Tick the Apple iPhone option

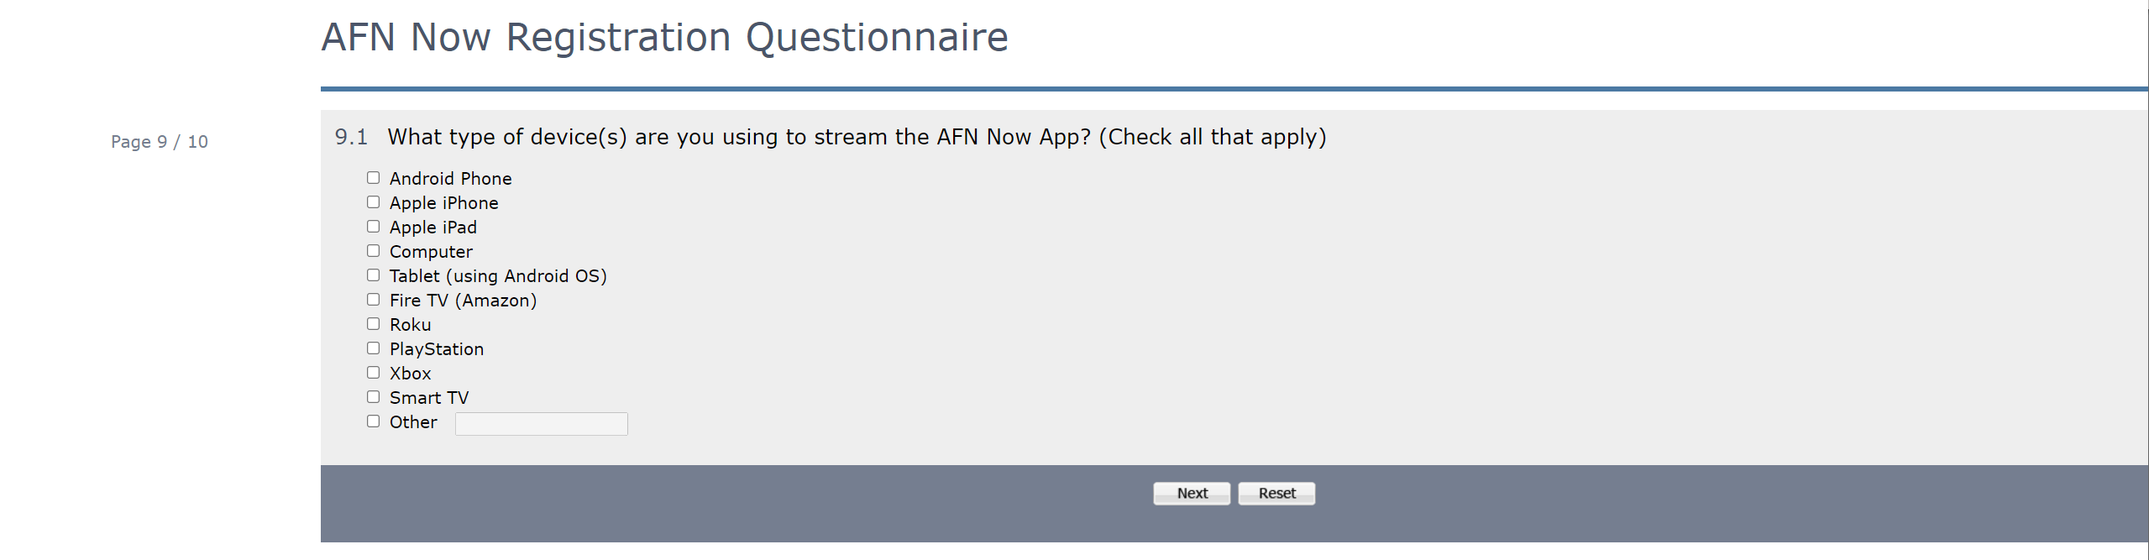[x=373, y=202]
